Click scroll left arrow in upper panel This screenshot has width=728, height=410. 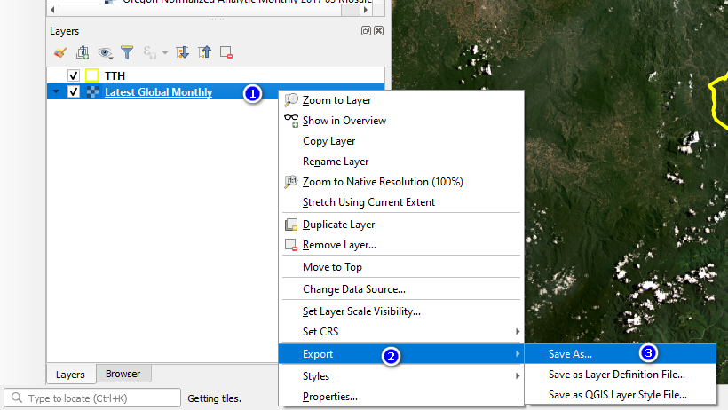click(x=53, y=9)
